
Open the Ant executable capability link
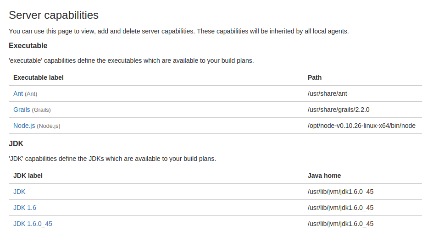click(18, 93)
